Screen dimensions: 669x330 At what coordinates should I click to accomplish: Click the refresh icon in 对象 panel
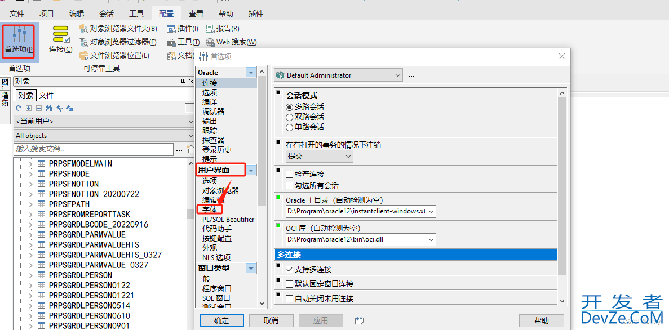19,108
